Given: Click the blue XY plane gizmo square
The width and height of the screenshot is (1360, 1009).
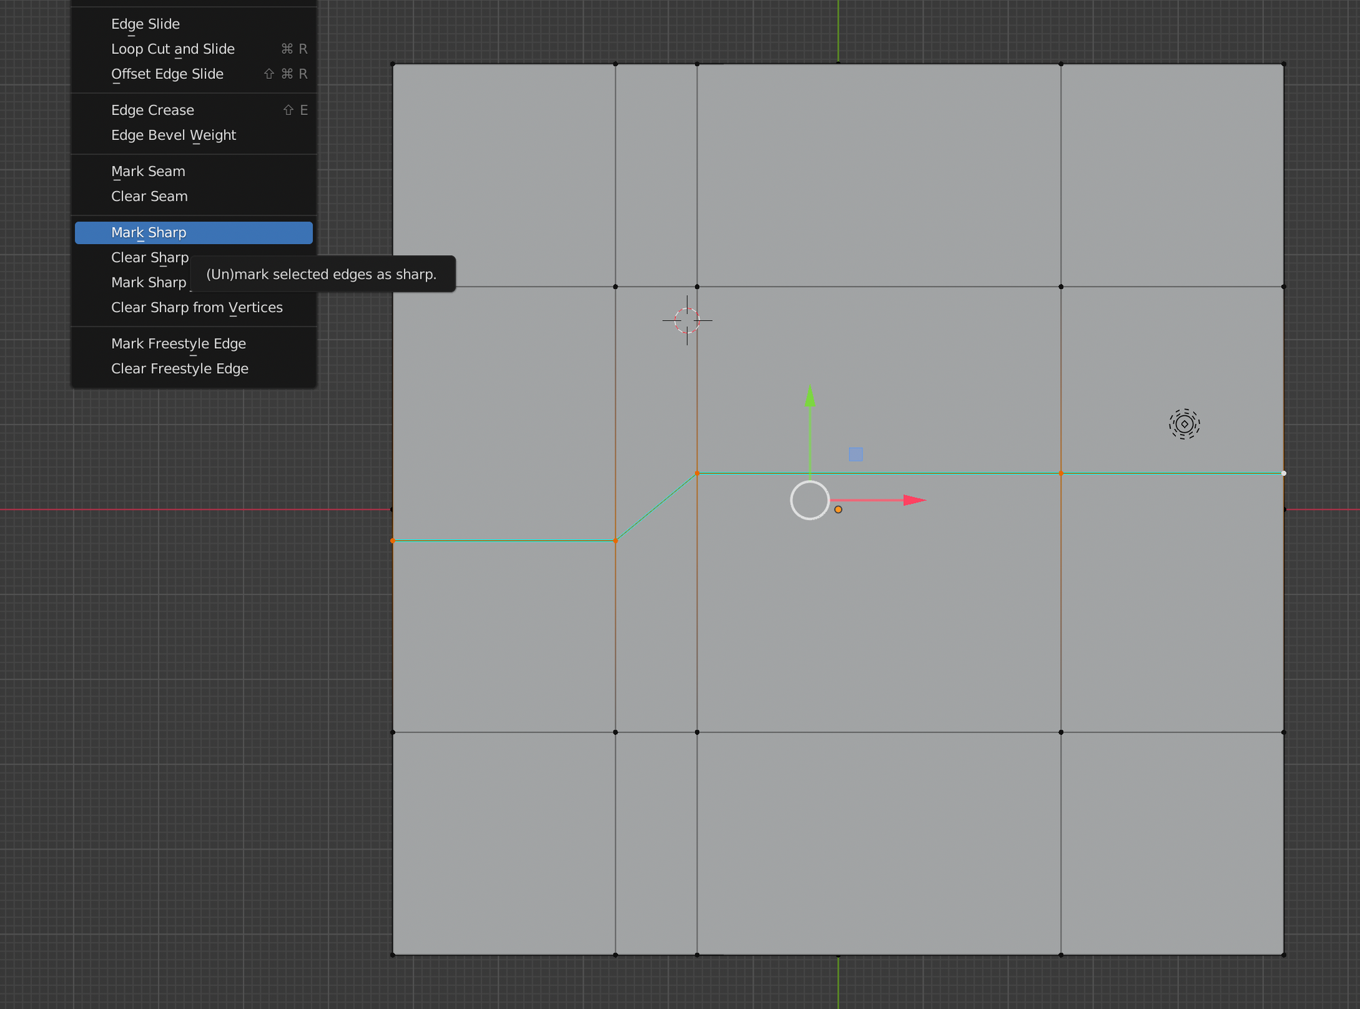Looking at the screenshot, I should click(856, 454).
